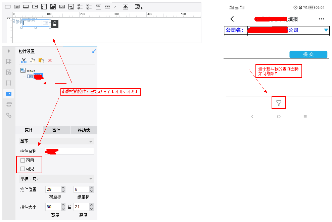Open the three dots menu
The width and height of the screenshot is (332, 222).
coord(321,19)
